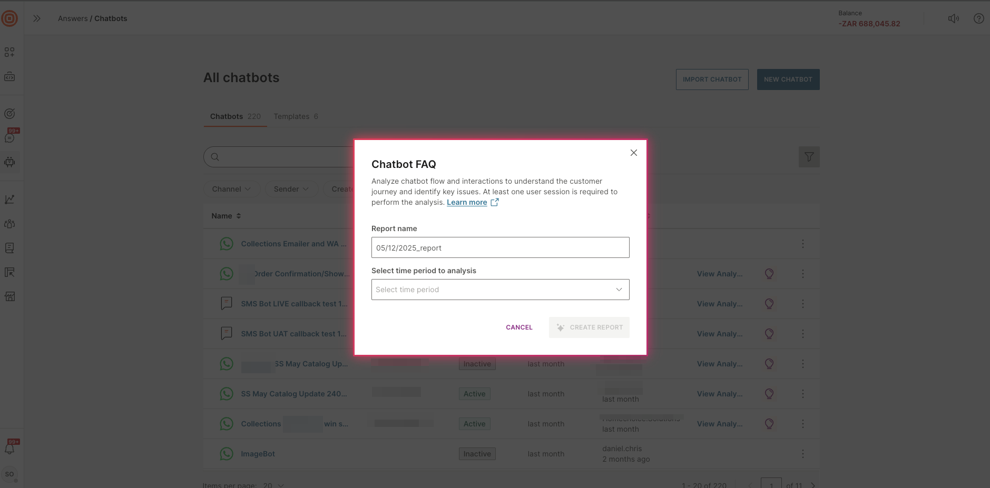This screenshot has width=990, height=488.
Task: Open SMS Bot LIVE callback test chatbot
Action: [x=294, y=304]
